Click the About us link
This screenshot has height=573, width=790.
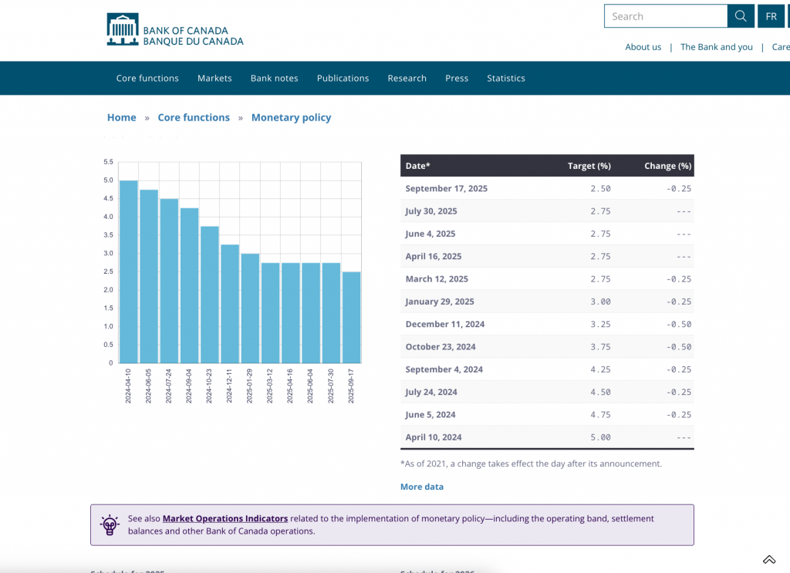coord(643,47)
